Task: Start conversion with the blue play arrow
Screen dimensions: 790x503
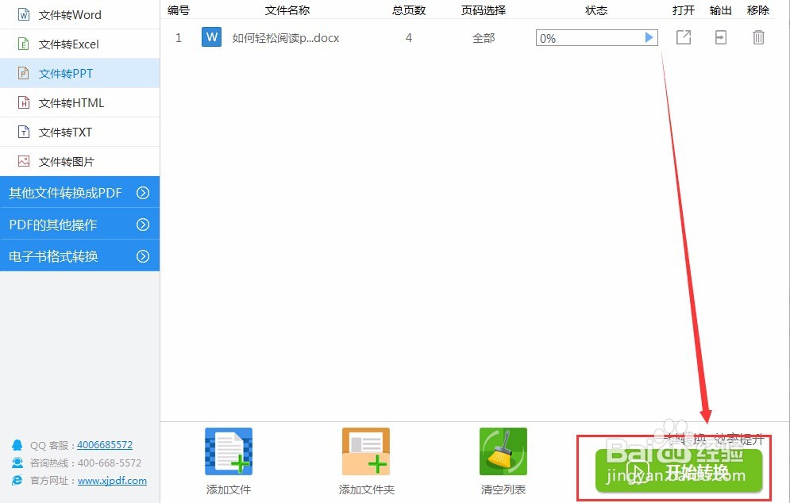Action: click(x=649, y=37)
